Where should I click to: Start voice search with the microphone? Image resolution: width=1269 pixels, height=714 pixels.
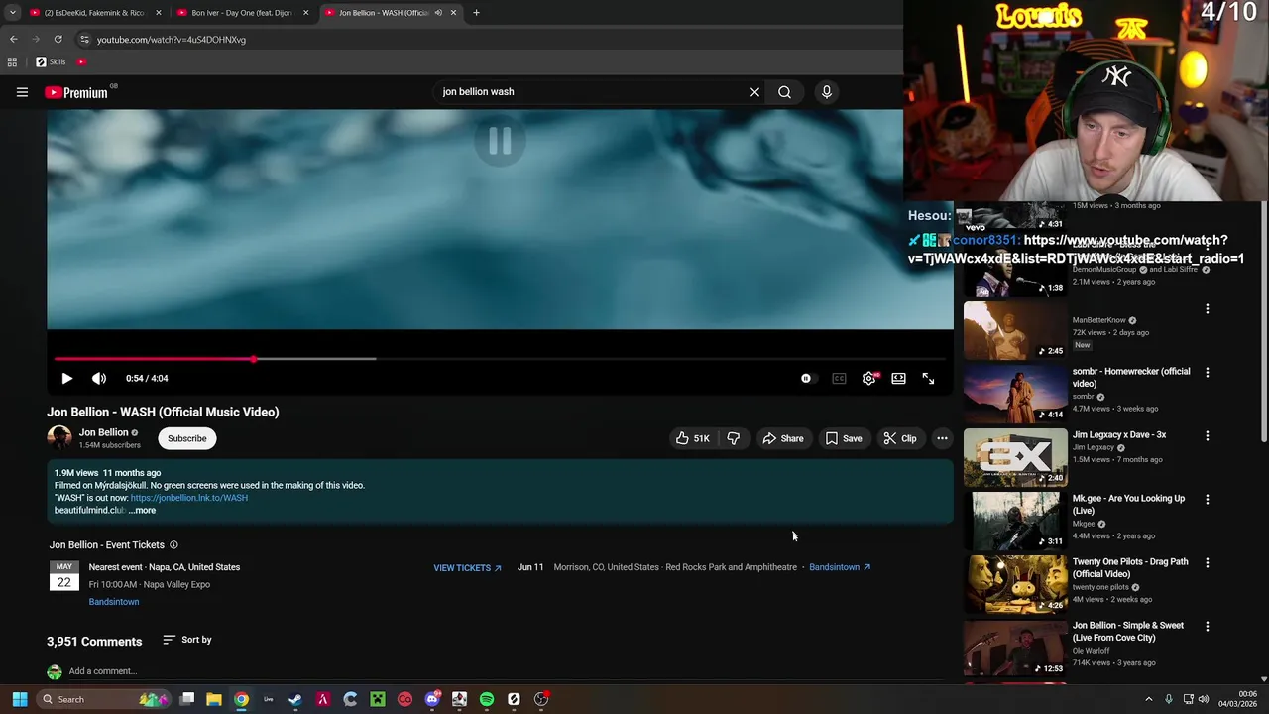pyautogui.click(x=827, y=92)
